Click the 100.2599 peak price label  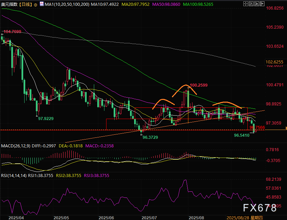pyautogui.click(x=199, y=85)
